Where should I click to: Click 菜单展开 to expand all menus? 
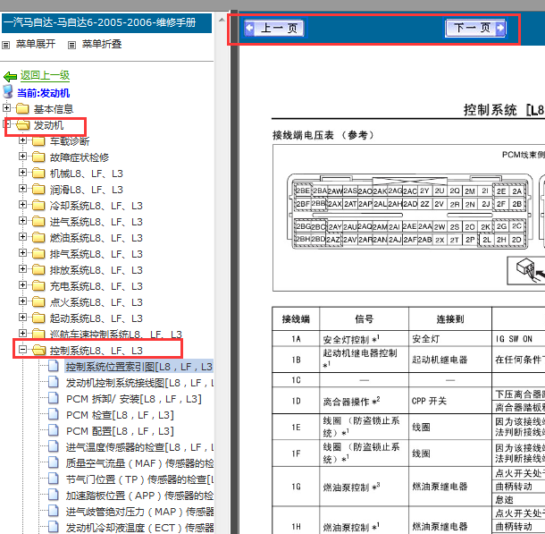[x=36, y=44]
